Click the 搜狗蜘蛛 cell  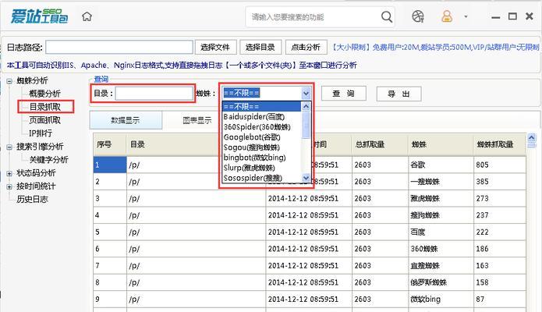pyautogui.click(x=441, y=214)
